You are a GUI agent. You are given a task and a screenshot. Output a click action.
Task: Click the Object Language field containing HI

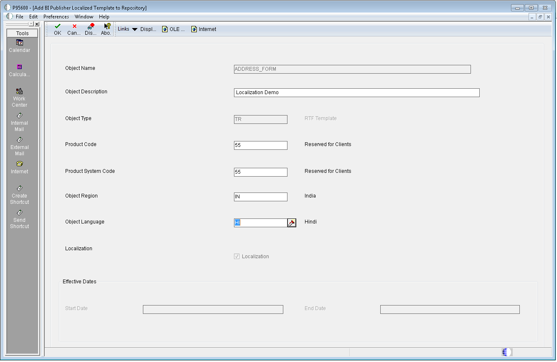coord(261,223)
